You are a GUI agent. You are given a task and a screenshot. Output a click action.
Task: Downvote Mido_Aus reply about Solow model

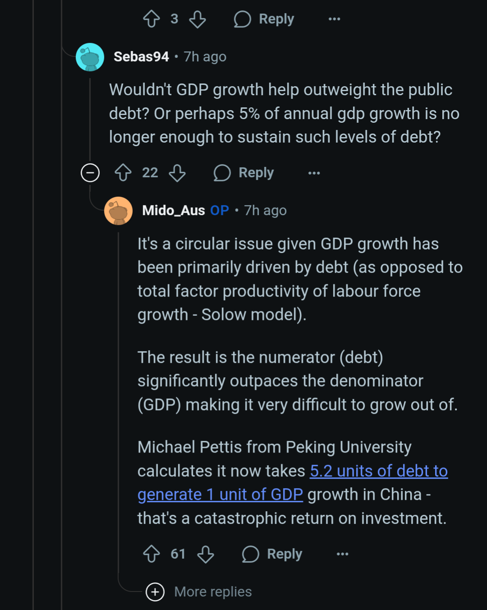pyautogui.click(x=205, y=554)
